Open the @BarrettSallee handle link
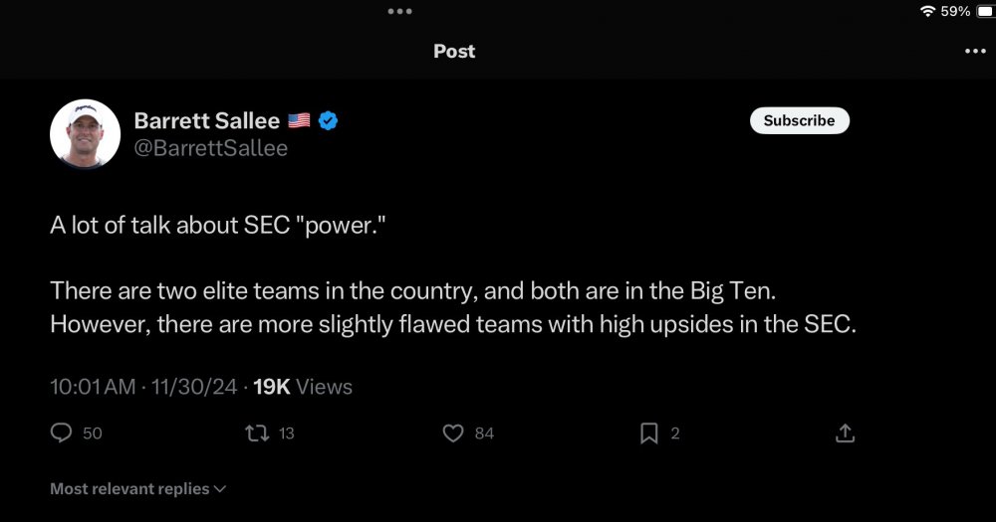Image resolution: width=996 pixels, height=522 pixels. (x=211, y=148)
